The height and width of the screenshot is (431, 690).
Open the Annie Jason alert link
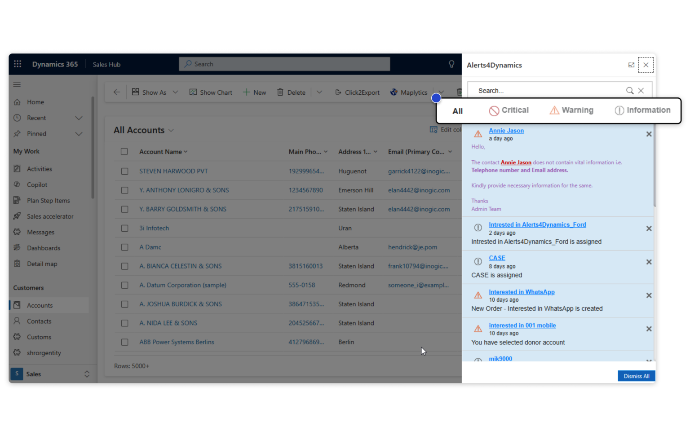click(506, 130)
